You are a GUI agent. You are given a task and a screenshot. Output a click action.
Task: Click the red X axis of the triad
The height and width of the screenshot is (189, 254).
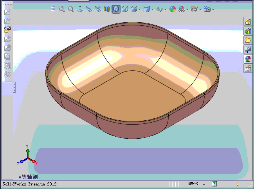33,161
